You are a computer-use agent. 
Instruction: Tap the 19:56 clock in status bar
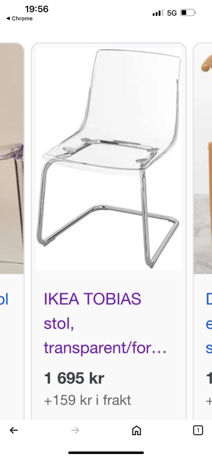coord(37,9)
